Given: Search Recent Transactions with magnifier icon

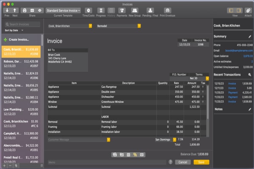Looking at the screenshot, I should [250, 75].
